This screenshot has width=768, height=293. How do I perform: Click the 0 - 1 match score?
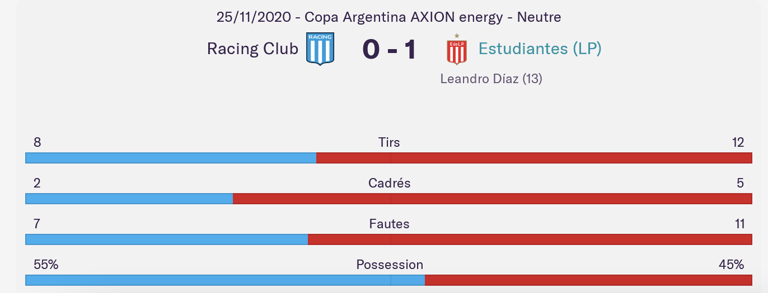click(x=389, y=50)
